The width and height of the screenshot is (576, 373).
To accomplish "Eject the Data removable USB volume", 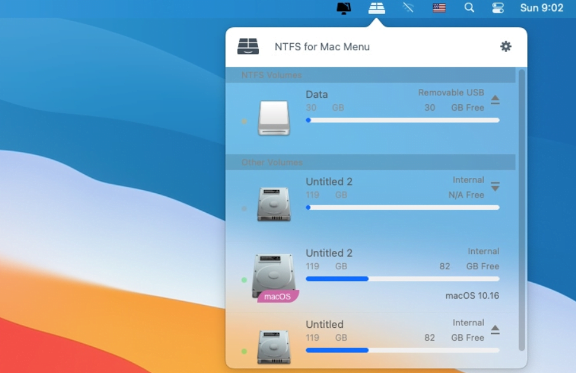I will pos(495,100).
